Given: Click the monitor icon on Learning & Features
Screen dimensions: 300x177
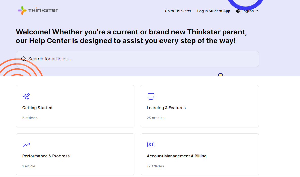Looking at the screenshot, I should pos(151,96).
